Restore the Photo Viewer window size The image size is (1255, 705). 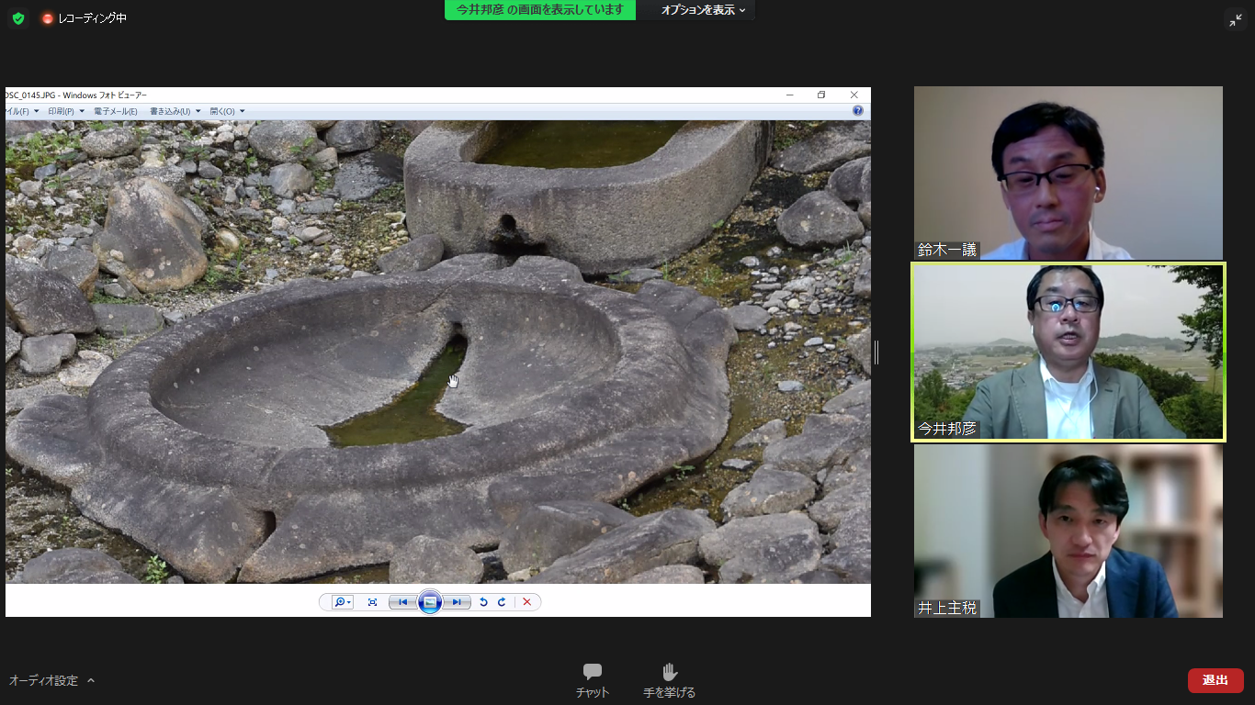point(821,95)
